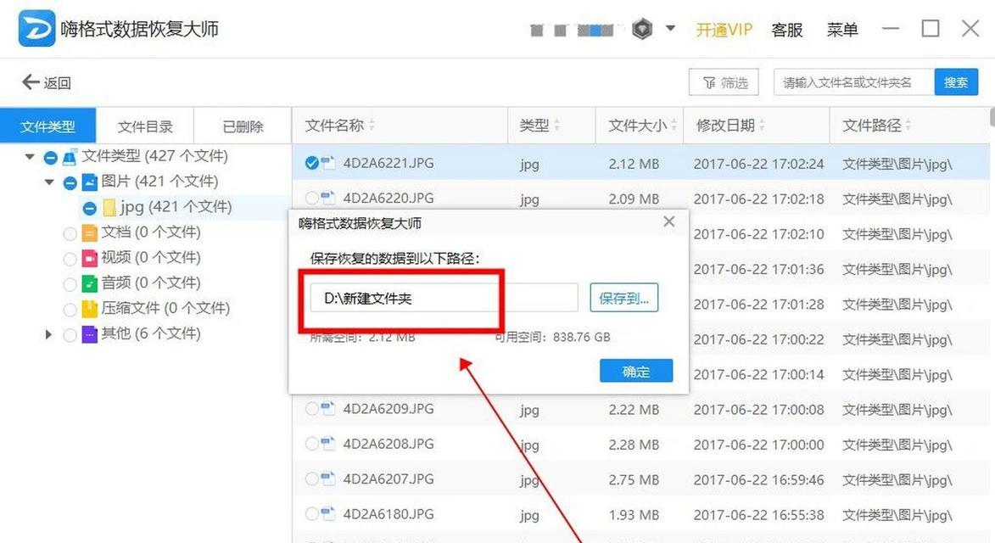Select the 4D2A6208.JPG checkbox
This screenshot has width=995, height=543.
tap(311, 444)
